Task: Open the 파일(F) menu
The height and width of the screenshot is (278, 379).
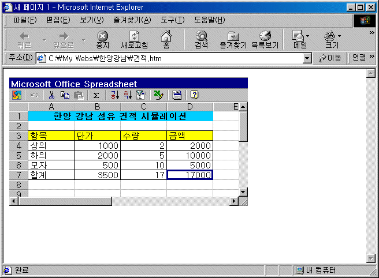Action: (x=25, y=20)
